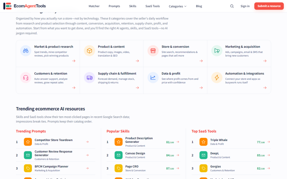The image size is (287, 179).
Task: Open Store & conversion category title
Action: (175, 47)
